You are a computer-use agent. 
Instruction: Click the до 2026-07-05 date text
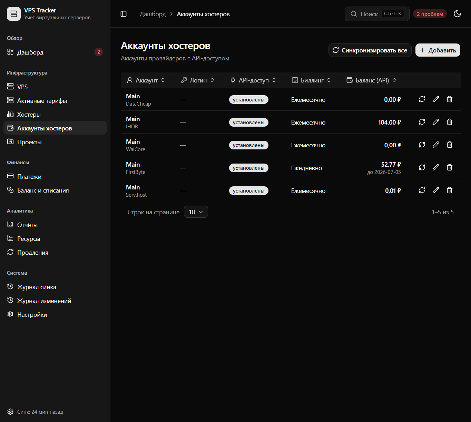(384, 172)
